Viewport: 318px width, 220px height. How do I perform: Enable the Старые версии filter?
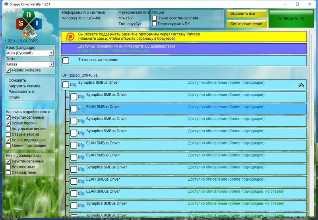pyautogui.click(x=8, y=134)
